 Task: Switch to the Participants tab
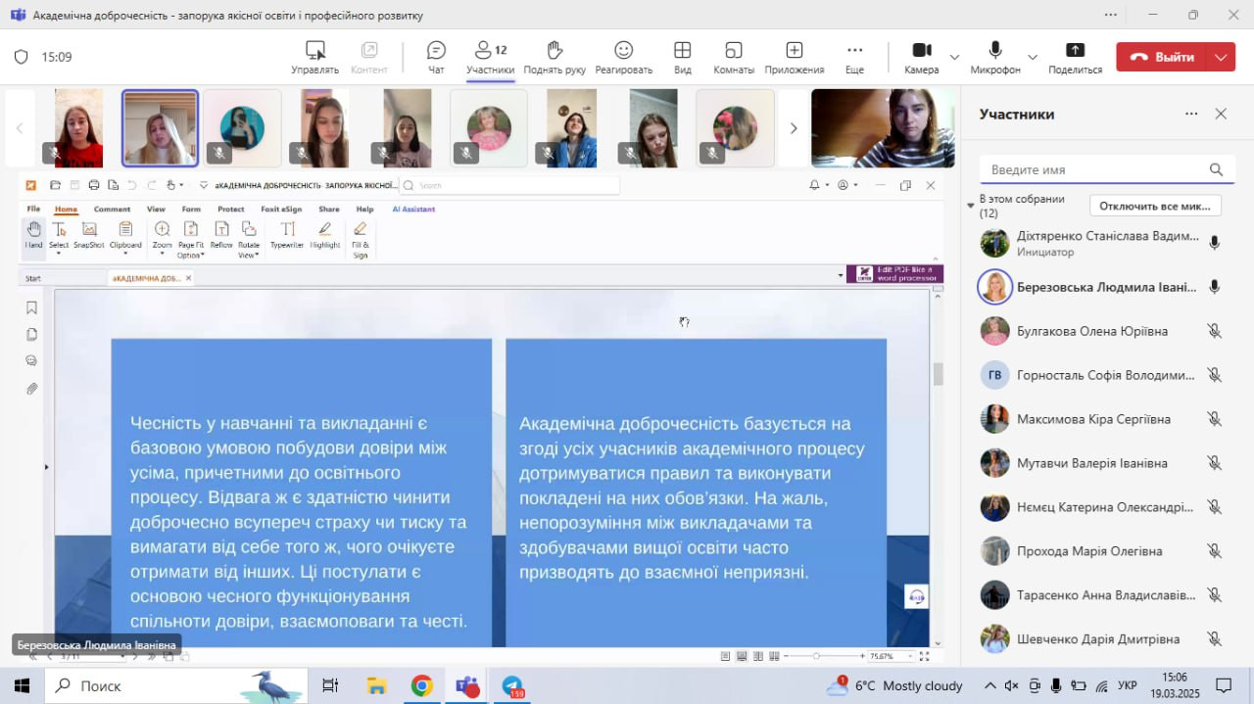click(490, 57)
